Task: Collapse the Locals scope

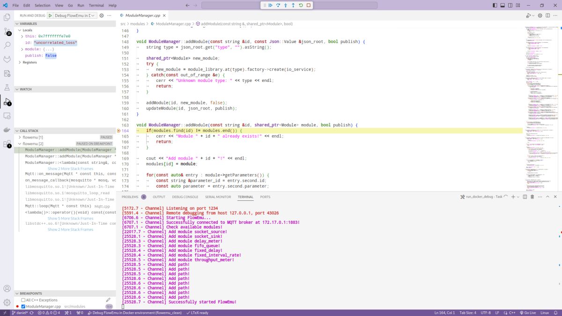Action: [x=20, y=30]
